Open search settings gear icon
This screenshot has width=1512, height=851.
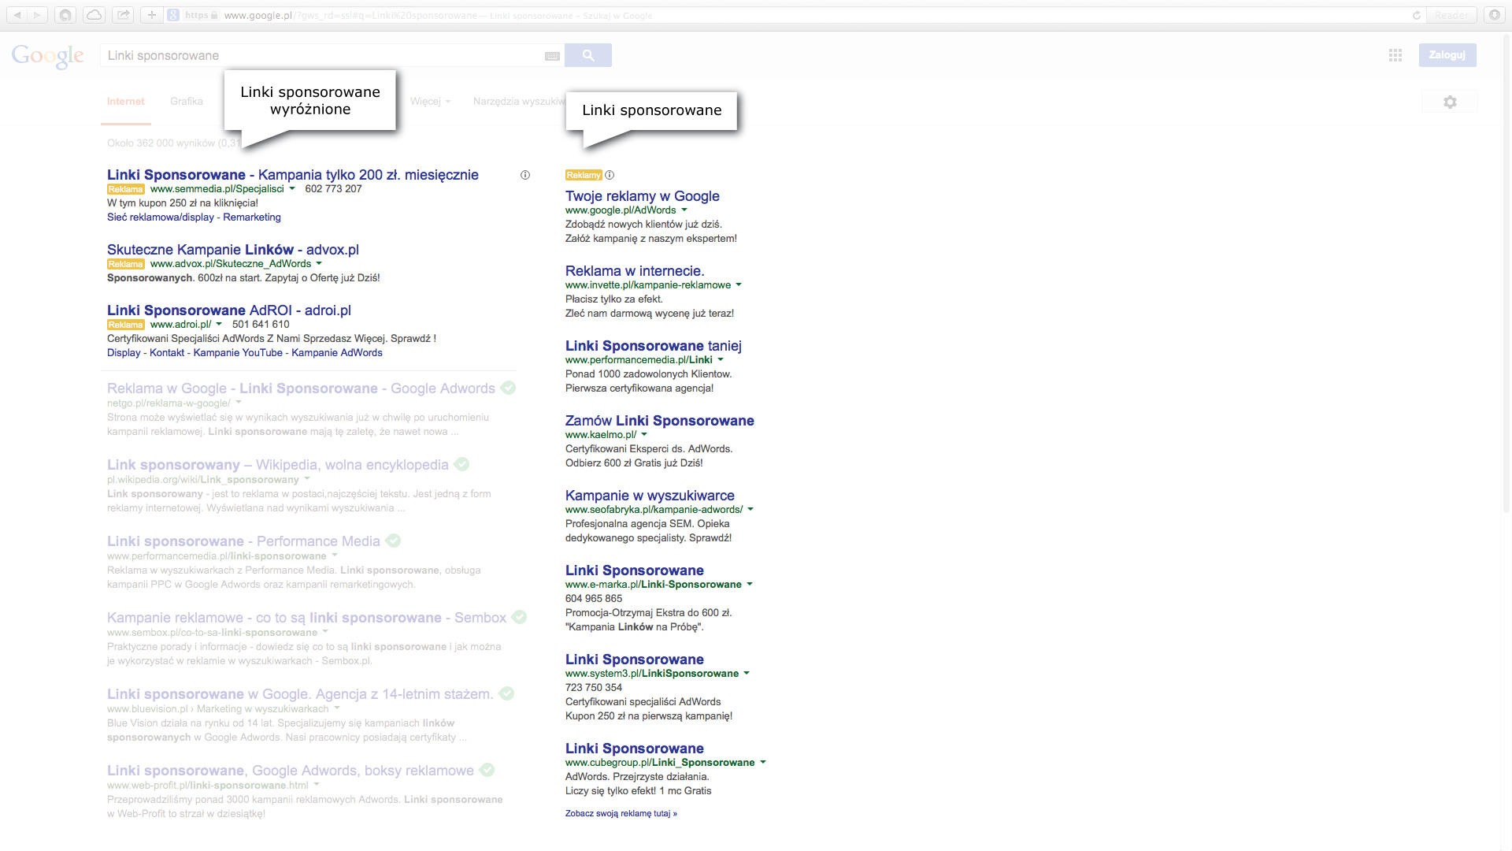pos(1450,102)
